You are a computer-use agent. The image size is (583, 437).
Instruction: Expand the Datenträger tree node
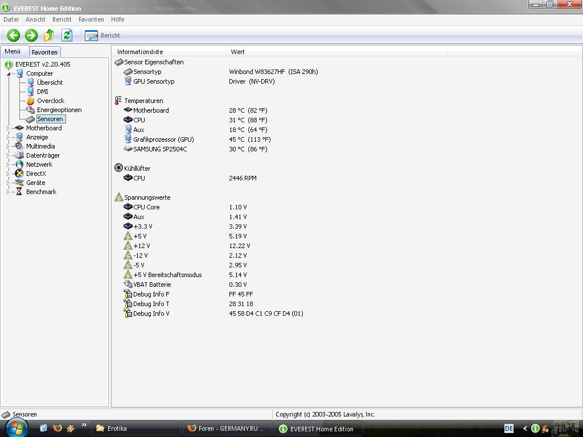click(8, 155)
